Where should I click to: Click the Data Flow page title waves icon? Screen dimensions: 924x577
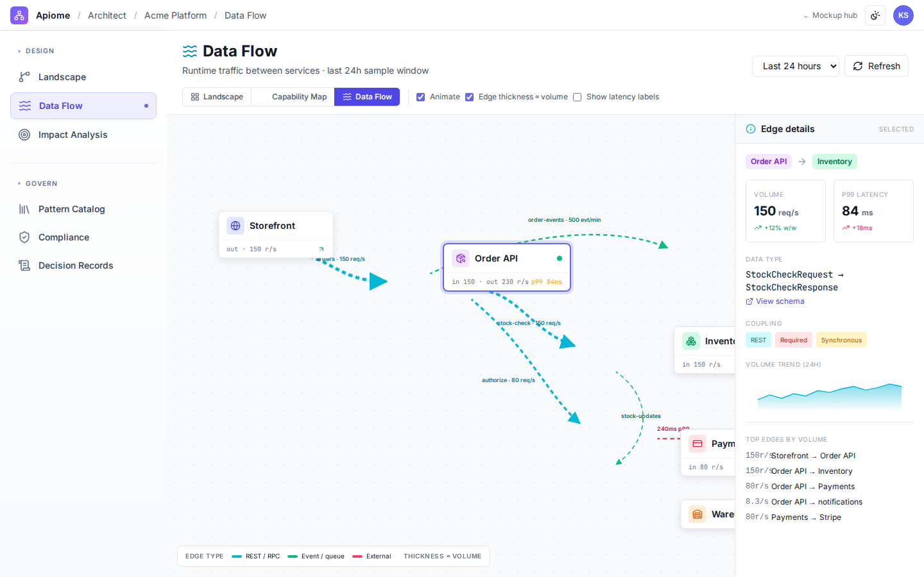(x=190, y=51)
